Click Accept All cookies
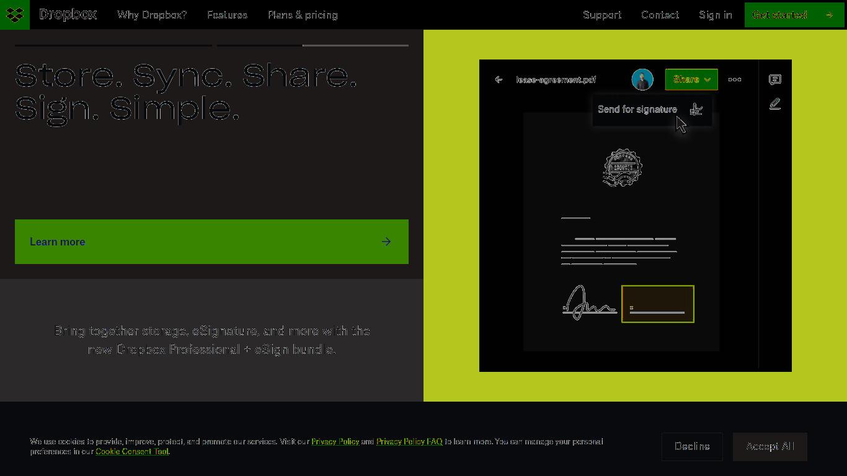 (770, 447)
